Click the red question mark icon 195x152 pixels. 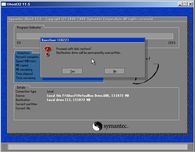click(47, 51)
